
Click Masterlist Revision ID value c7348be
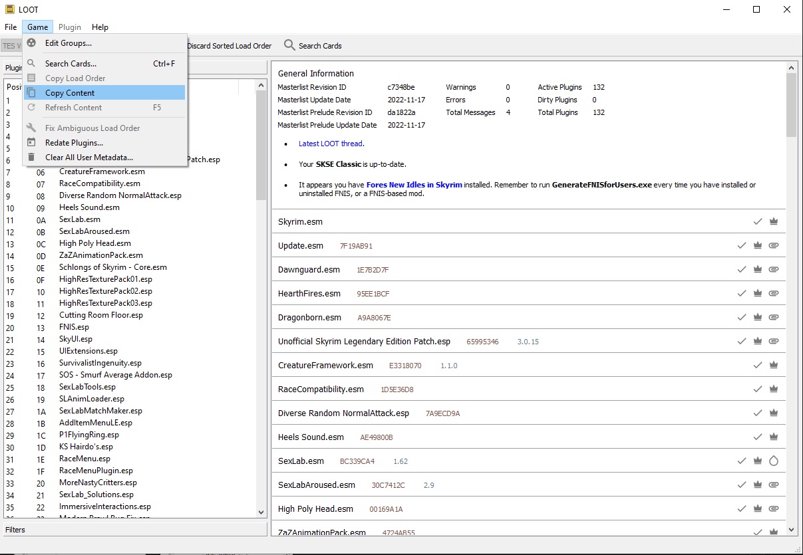pos(401,87)
